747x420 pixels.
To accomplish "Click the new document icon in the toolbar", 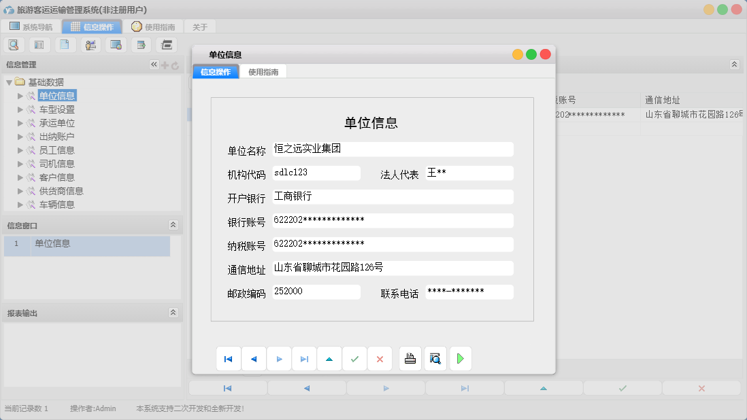I will coord(65,44).
